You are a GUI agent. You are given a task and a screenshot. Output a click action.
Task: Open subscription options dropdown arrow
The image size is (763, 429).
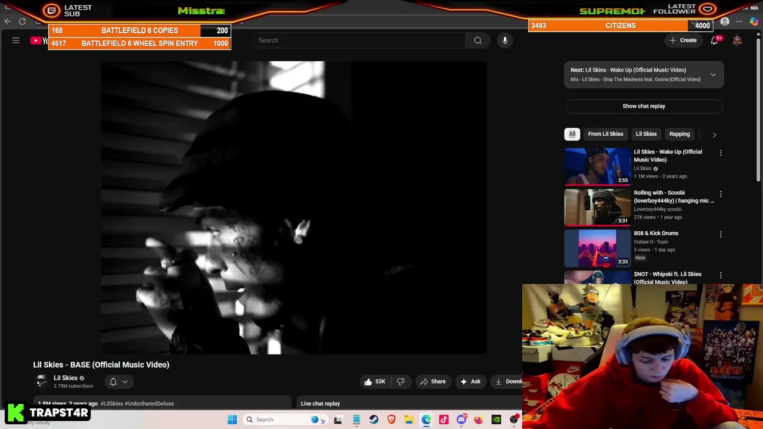(x=125, y=382)
